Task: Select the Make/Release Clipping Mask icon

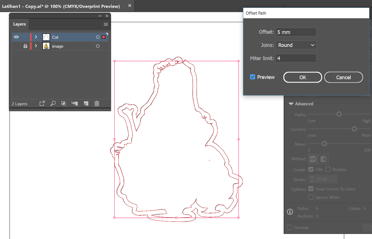Action: pyautogui.click(x=63, y=103)
